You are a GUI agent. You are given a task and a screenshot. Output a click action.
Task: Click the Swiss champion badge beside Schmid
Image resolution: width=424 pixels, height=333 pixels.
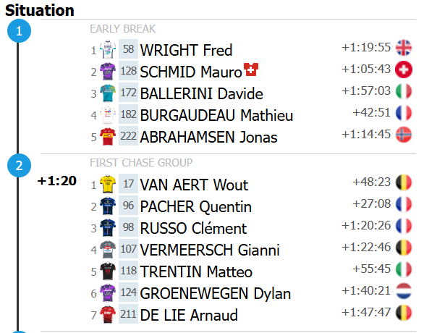pyautogui.click(x=251, y=69)
